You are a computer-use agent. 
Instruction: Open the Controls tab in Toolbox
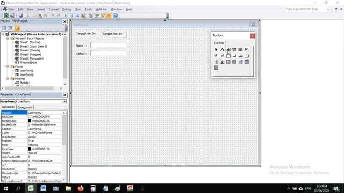point(219,43)
